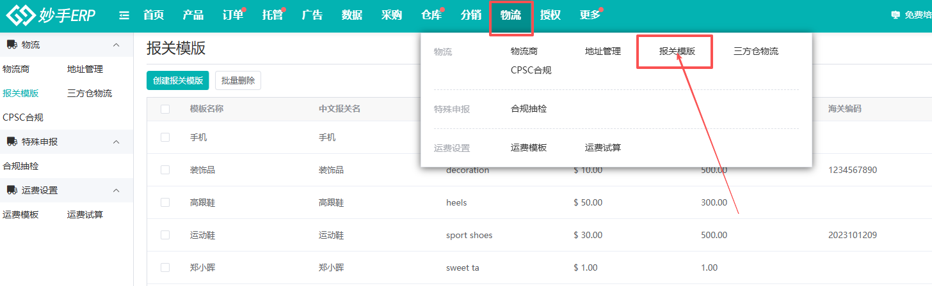
Task: Check the box for the 郑小晖 row
Action: (165, 267)
